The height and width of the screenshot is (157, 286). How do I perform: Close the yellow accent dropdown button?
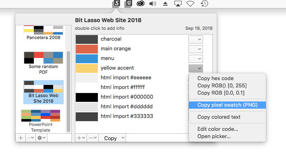point(196,68)
